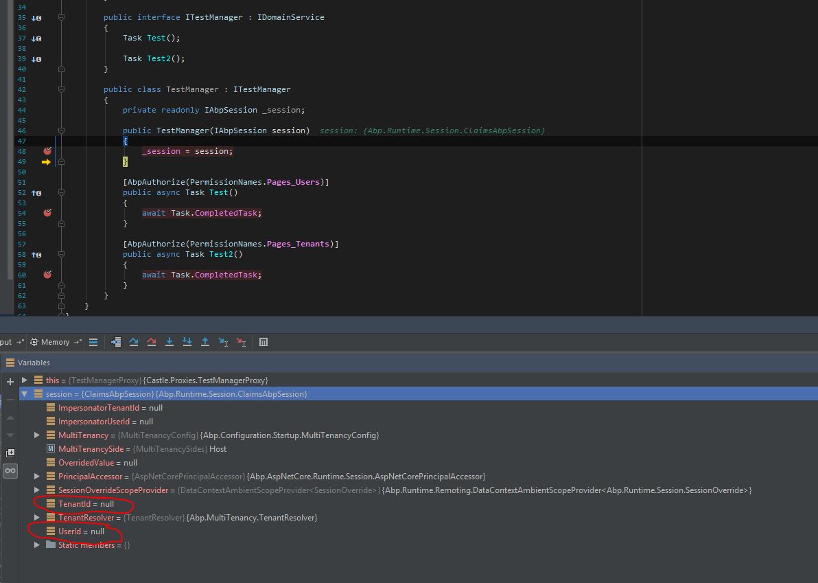This screenshot has width=818, height=583.
Task: Click the Step Into blue arrow icon
Action: click(169, 341)
